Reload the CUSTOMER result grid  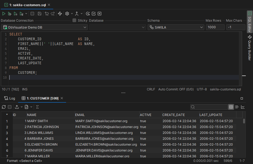(4, 107)
